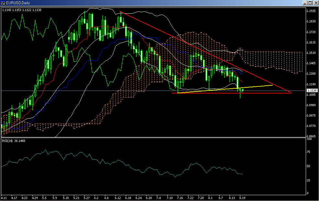
Task: Click the RSI scale value 50
Action: click(308, 166)
